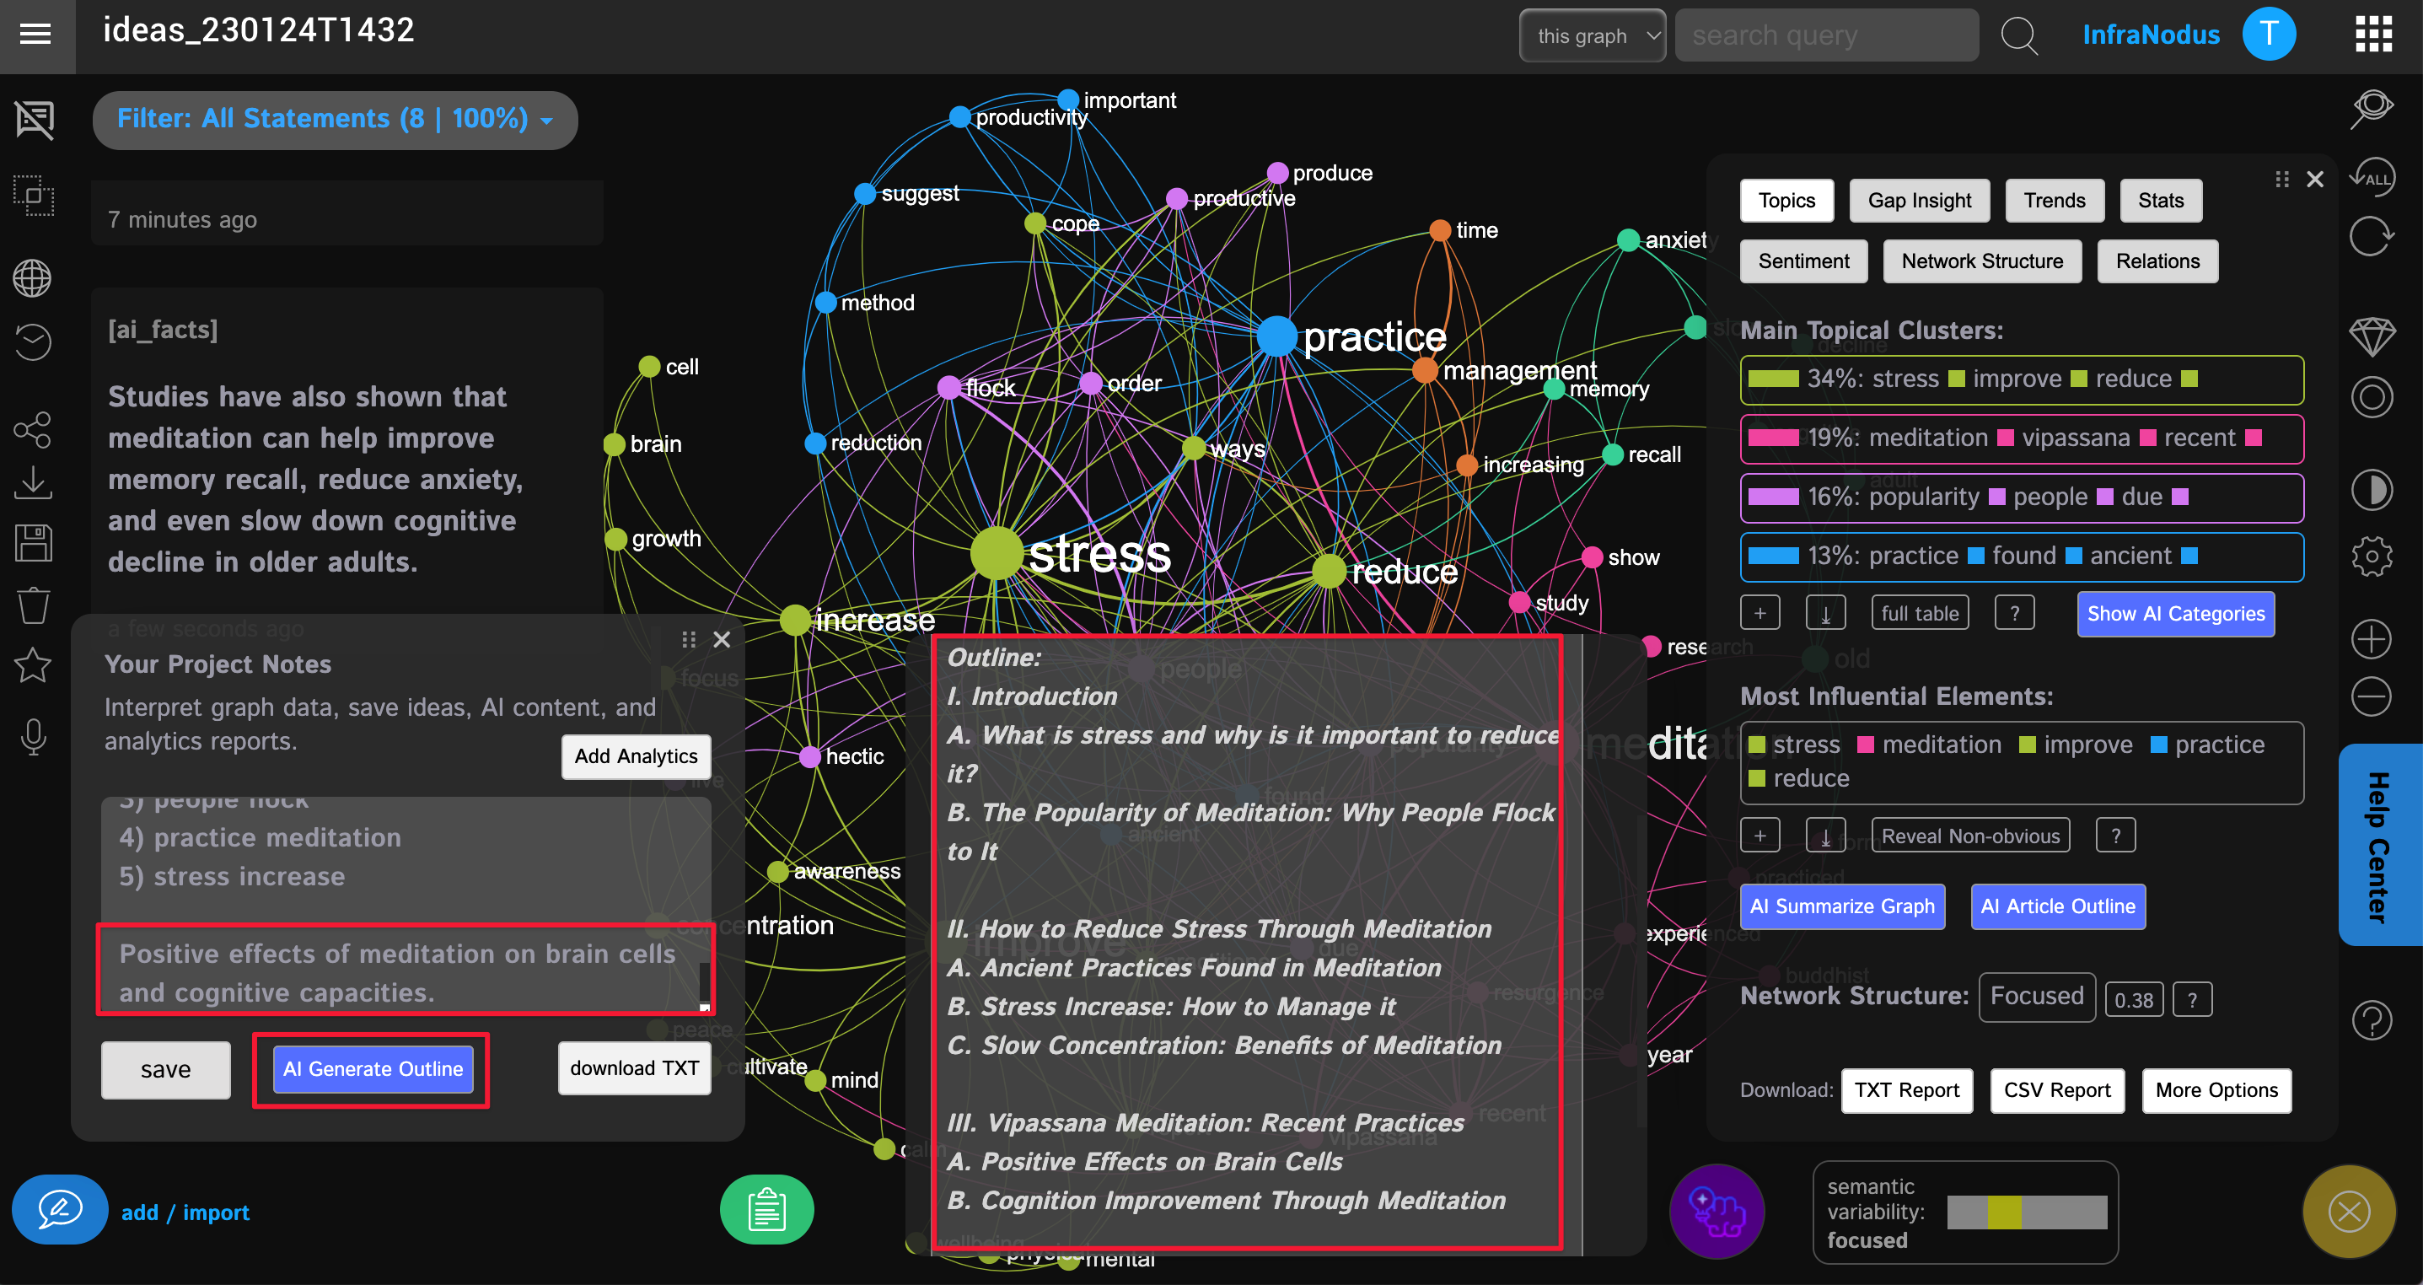Open the history clock icon

coord(33,341)
